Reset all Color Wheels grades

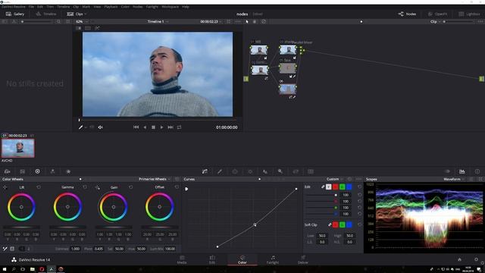click(x=177, y=179)
